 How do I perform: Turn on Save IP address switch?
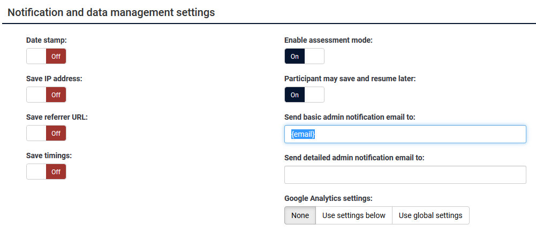46,95
